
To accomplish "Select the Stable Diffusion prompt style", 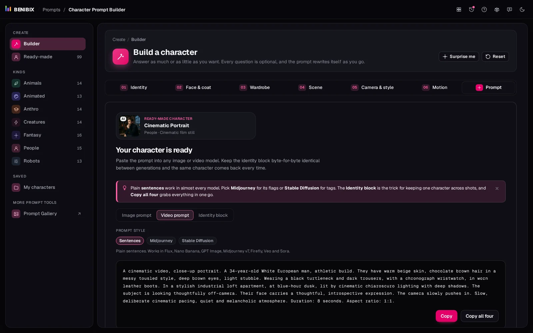I will coord(198,241).
